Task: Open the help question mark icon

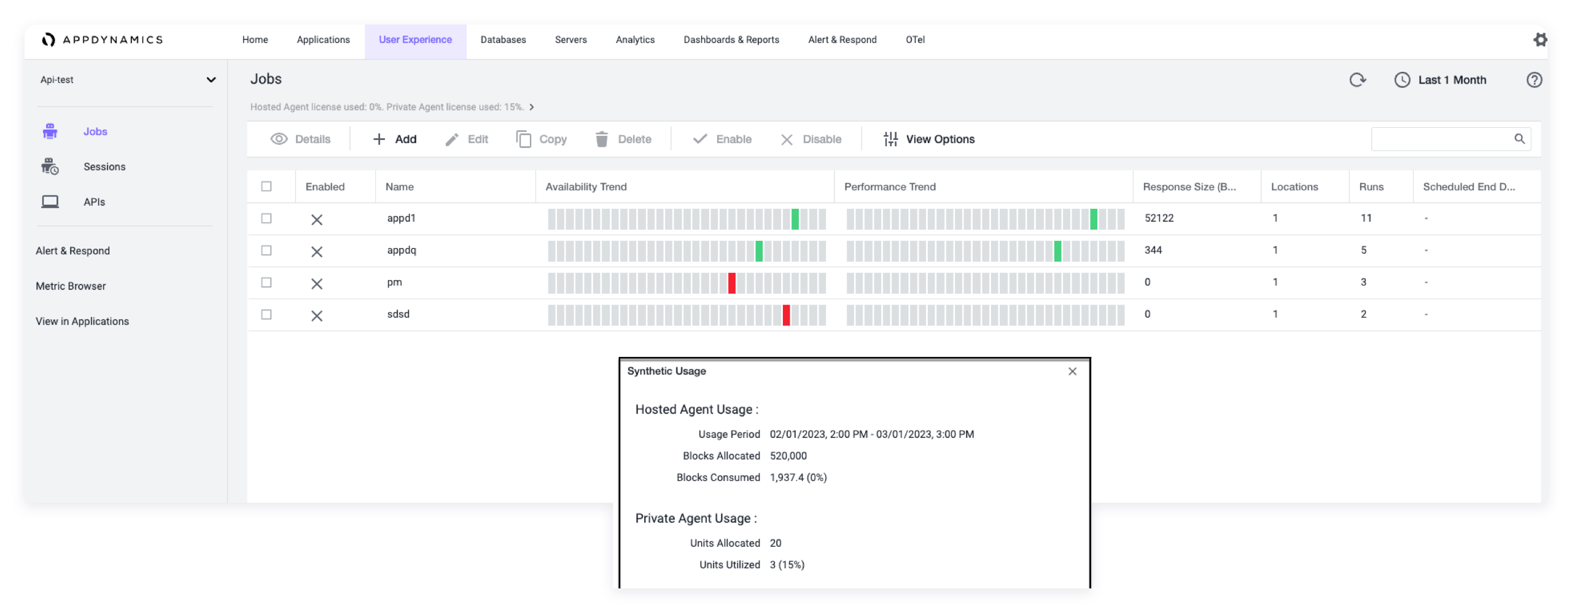Action: [x=1534, y=80]
